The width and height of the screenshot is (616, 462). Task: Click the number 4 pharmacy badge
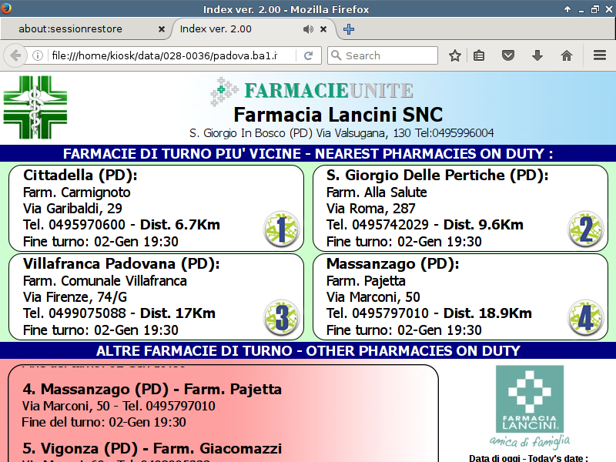[585, 317]
